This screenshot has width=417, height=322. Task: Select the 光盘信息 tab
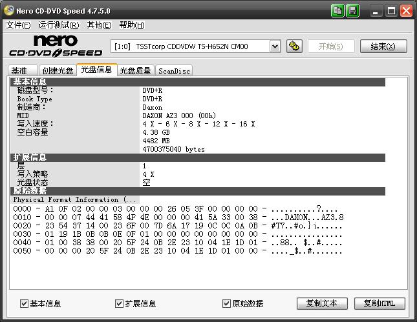(x=96, y=70)
